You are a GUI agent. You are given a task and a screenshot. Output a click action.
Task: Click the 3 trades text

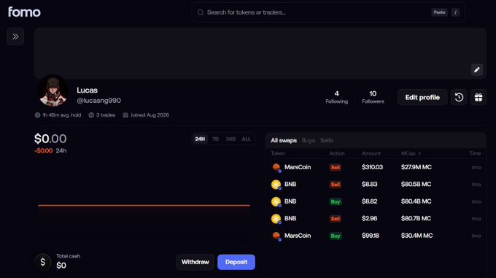[106, 115]
